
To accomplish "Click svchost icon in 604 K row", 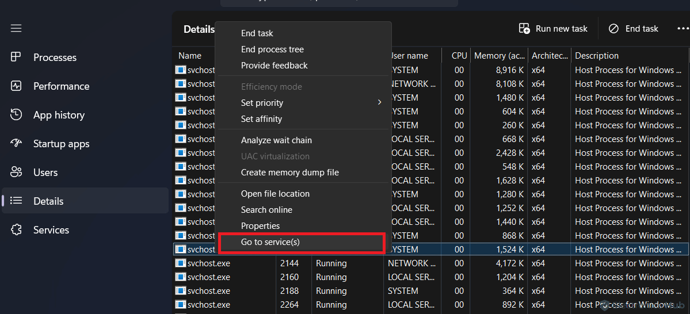I will click(181, 111).
